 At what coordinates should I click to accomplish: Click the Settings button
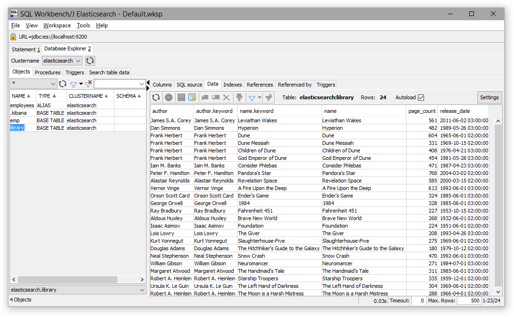coord(489,97)
